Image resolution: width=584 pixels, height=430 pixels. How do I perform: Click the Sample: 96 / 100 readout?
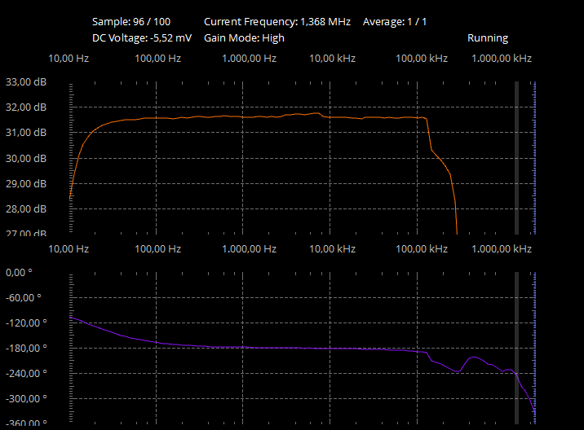pos(131,21)
